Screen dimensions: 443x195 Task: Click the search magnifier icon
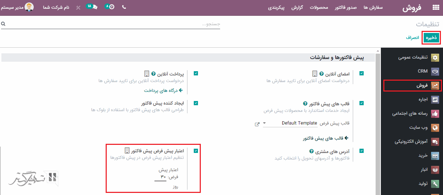click(3, 24)
